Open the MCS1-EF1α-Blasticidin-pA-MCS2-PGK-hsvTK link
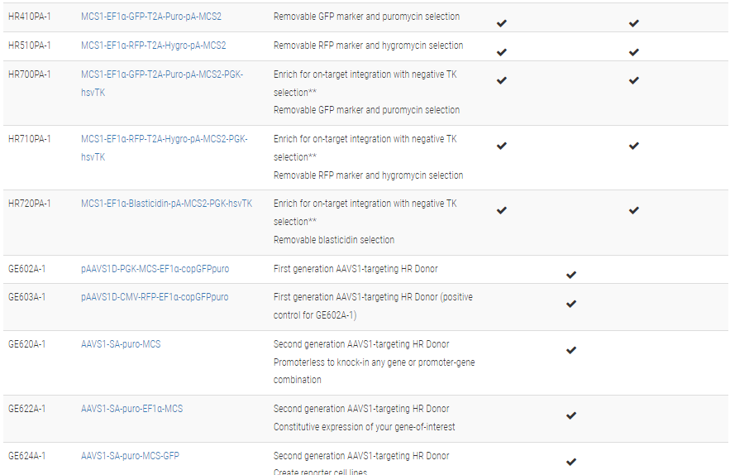 tap(166, 204)
